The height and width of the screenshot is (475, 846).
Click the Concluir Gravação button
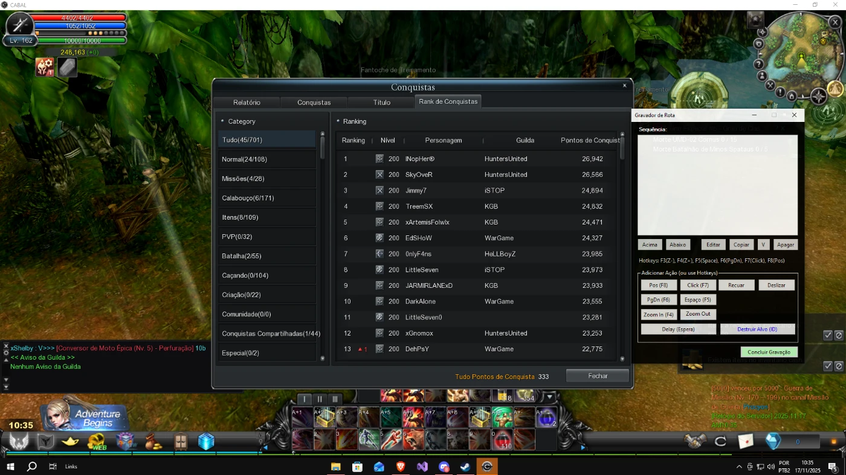(769, 352)
